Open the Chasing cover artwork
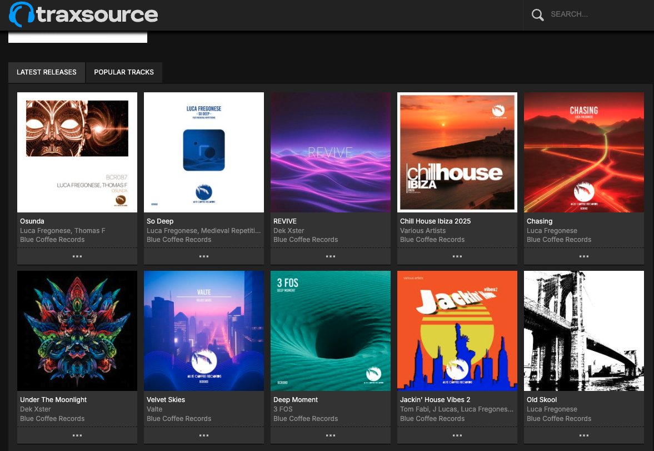The image size is (654, 451). tap(584, 152)
